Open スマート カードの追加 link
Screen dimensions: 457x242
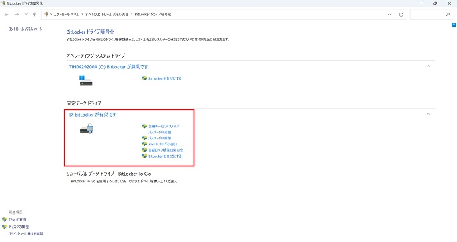click(162, 144)
